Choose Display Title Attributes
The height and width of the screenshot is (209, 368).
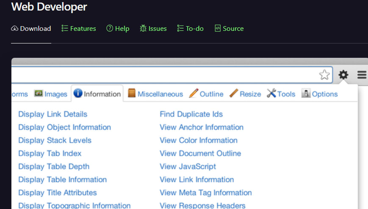(x=58, y=193)
